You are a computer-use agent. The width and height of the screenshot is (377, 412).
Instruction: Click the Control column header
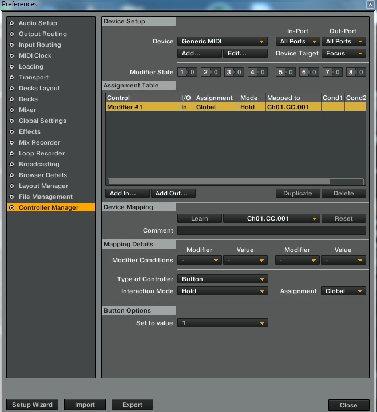click(x=142, y=98)
